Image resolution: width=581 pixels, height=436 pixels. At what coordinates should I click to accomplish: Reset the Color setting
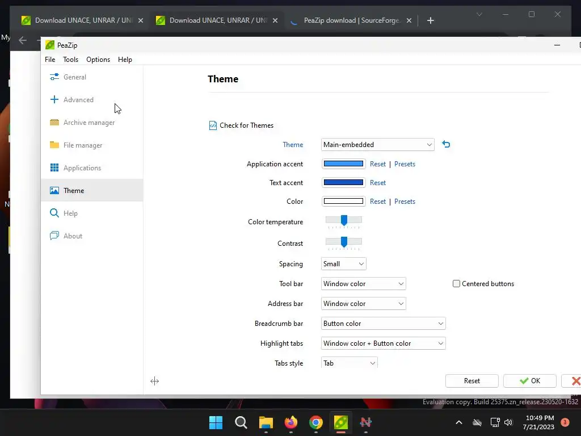coord(377,202)
